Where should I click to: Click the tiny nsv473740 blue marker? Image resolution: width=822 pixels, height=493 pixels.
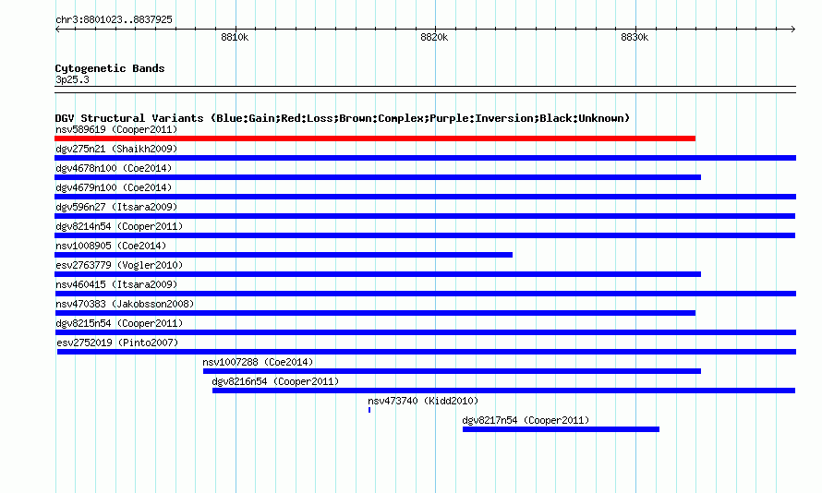point(369,410)
